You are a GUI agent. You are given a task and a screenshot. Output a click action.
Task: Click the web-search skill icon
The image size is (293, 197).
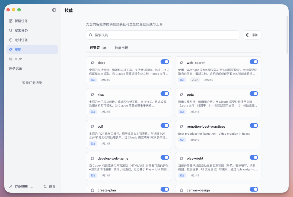181,63
